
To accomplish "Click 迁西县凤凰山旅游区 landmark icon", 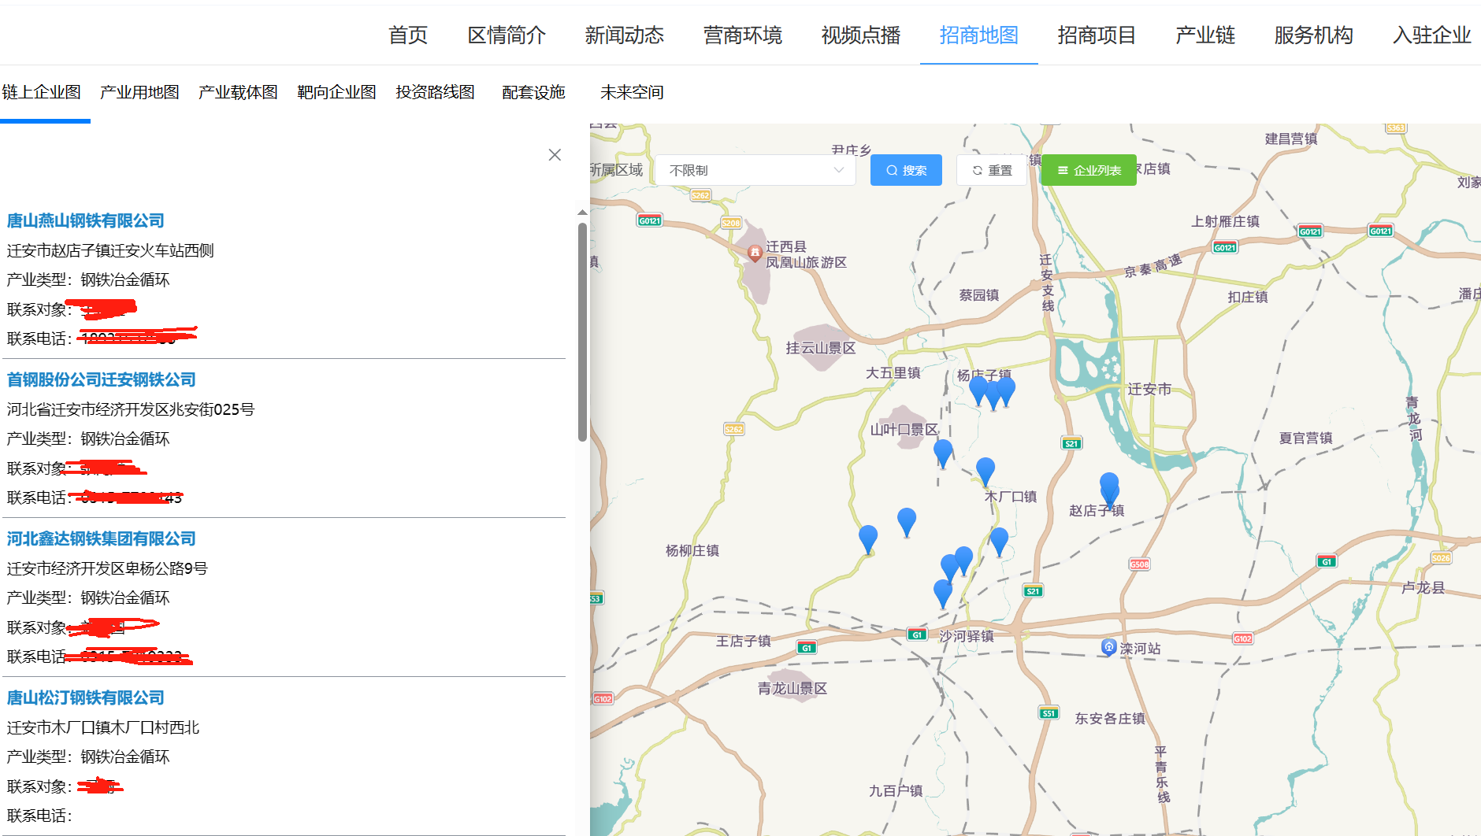I will (x=755, y=253).
